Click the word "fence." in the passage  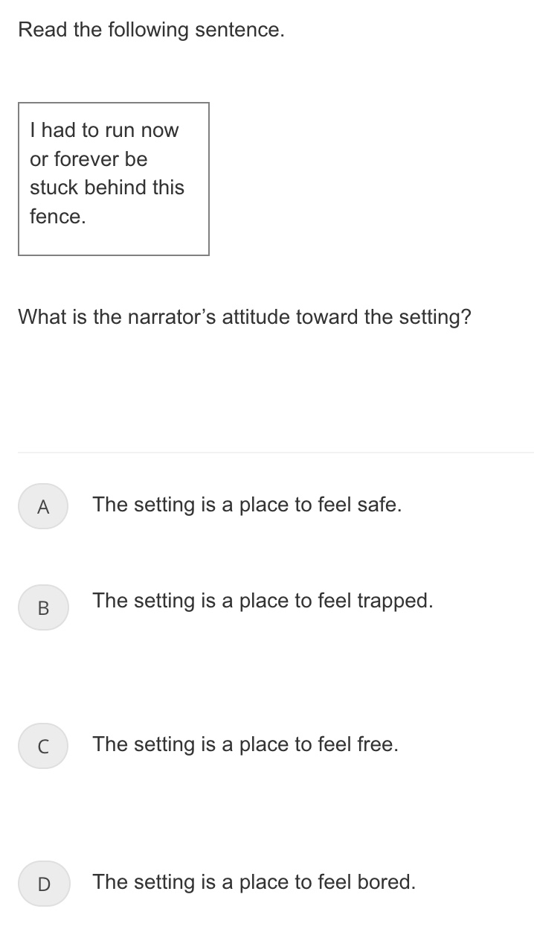(58, 217)
